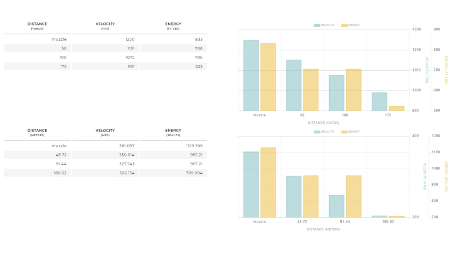The height and width of the screenshot is (254, 451).
Task: Click the 100 yards velocity bar
Action: point(337,93)
